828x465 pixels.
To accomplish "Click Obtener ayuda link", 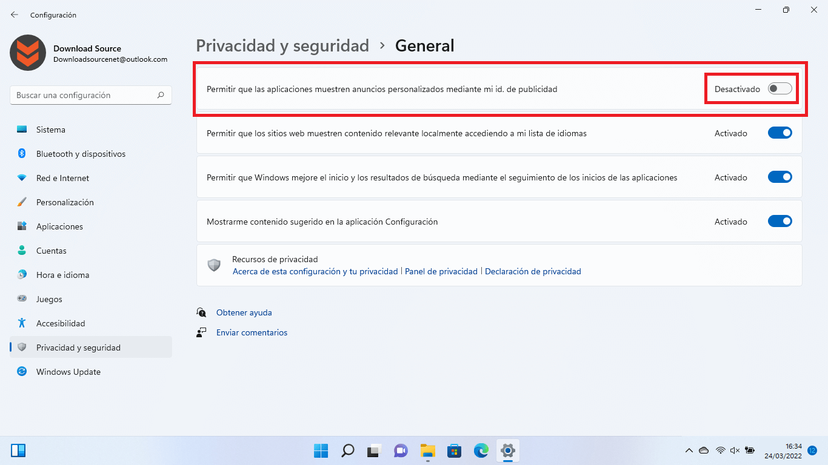I will (x=244, y=312).
